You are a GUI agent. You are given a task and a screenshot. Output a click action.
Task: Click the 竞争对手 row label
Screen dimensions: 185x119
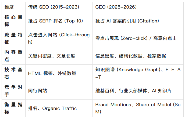(13, 91)
